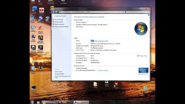This screenshot has width=185, height=104.
Task: Launch Internet Explorer from the desktop
Action: point(145,90)
